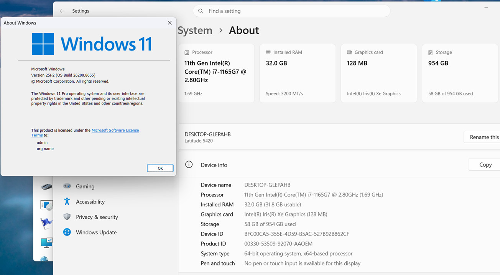This screenshot has height=275, width=500.
Task: Click the 'admin' licensee name in dialog
Action: [42, 142]
